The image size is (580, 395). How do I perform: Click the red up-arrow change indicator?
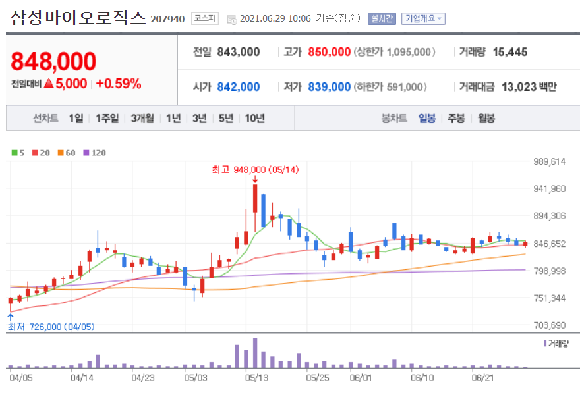coord(49,84)
